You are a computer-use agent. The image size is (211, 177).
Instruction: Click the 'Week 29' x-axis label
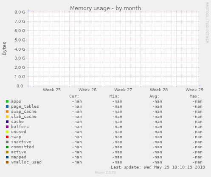[x=194, y=90]
